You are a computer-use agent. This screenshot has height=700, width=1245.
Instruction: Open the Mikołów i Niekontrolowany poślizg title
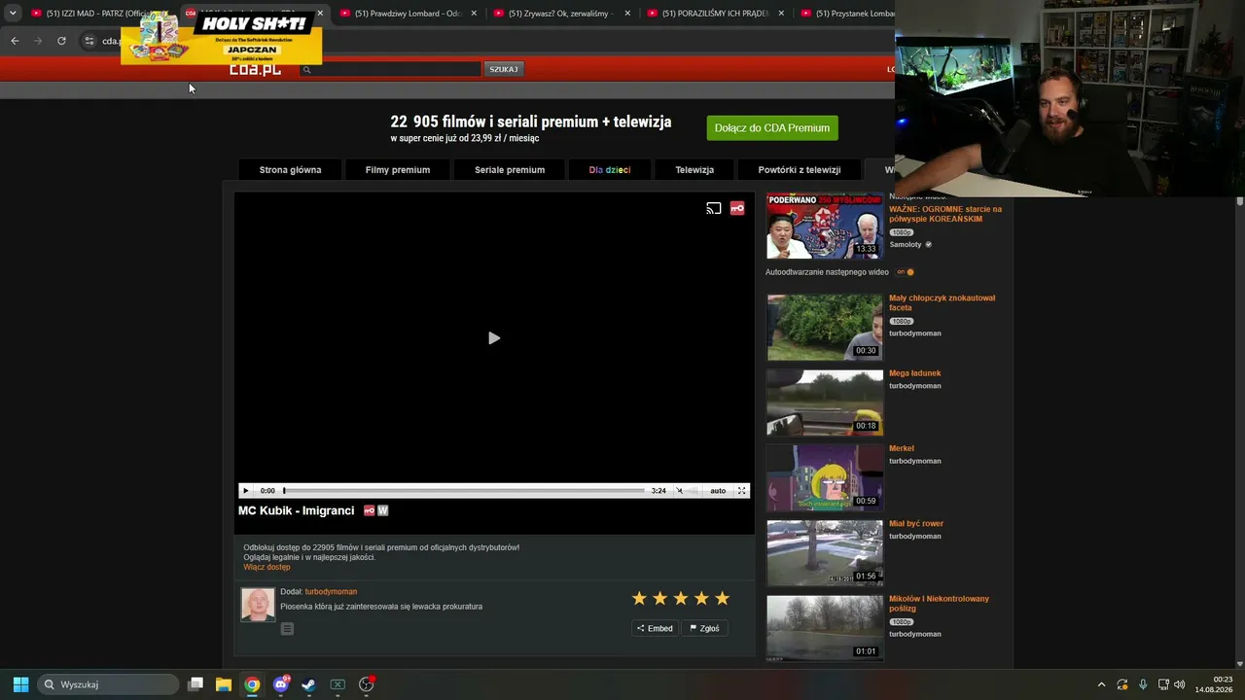[x=939, y=604]
